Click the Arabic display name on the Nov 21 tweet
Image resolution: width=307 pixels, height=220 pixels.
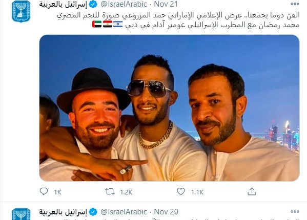[x=63, y=4]
